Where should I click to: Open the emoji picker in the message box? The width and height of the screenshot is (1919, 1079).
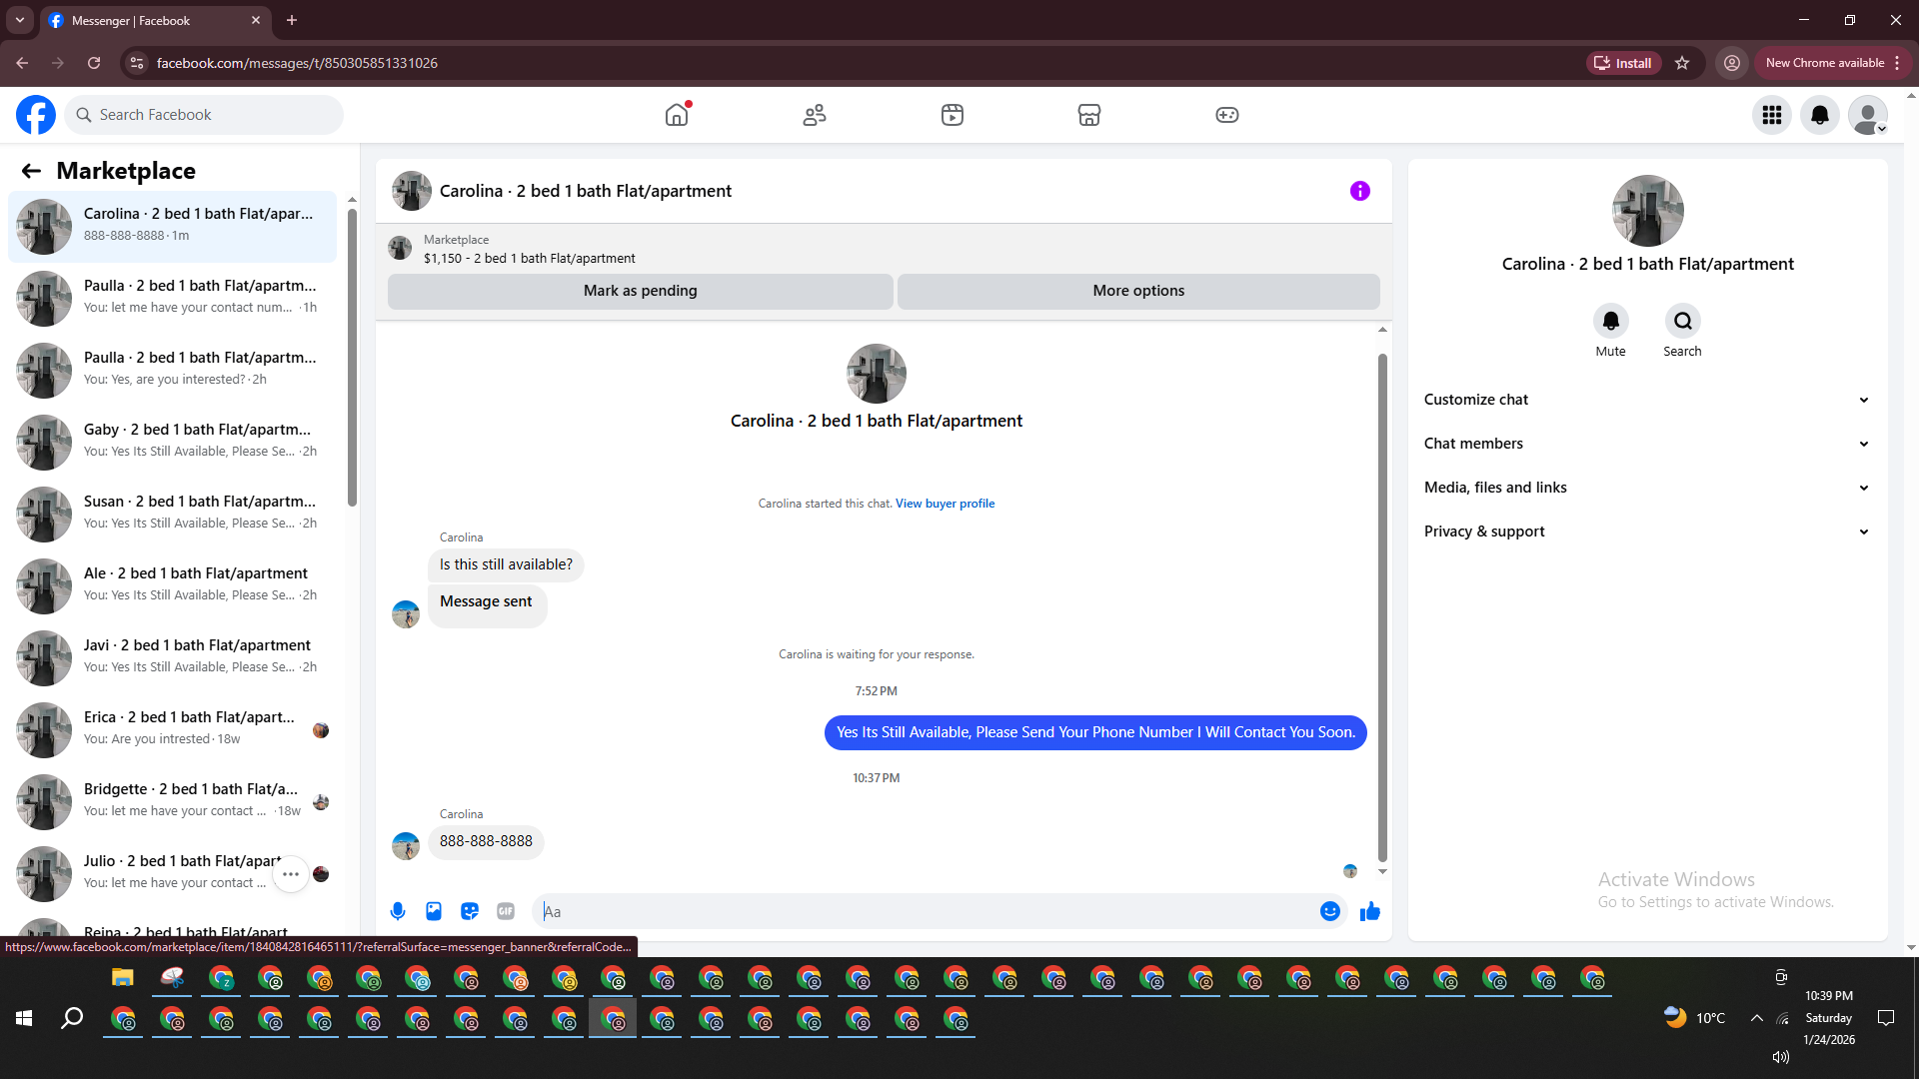pyautogui.click(x=1329, y=911)
